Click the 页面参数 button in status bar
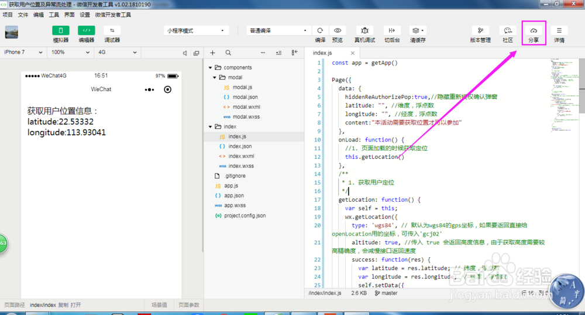The height and width of the screenshot is (315, 585). click(189, 305)
